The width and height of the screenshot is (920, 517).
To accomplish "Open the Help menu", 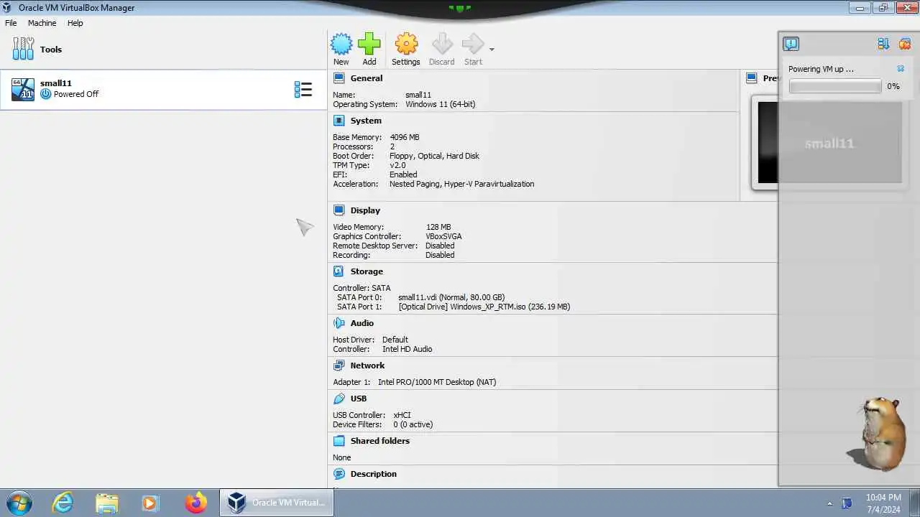I will 75,23.
